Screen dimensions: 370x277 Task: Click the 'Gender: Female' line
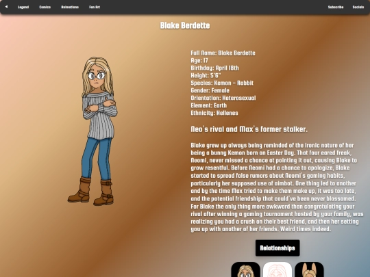(x=210, y=90)
